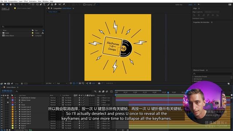
Task: Click the label color swatch of Album Cover layer
Action: pos(13,100)
